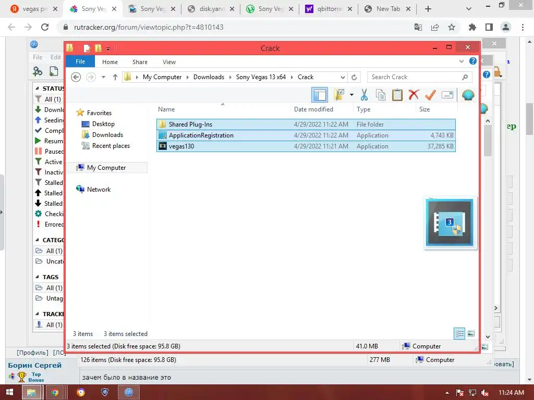Open tab search dropdown chevron in Chrome

pyautogui.click(x=469, y=9)
